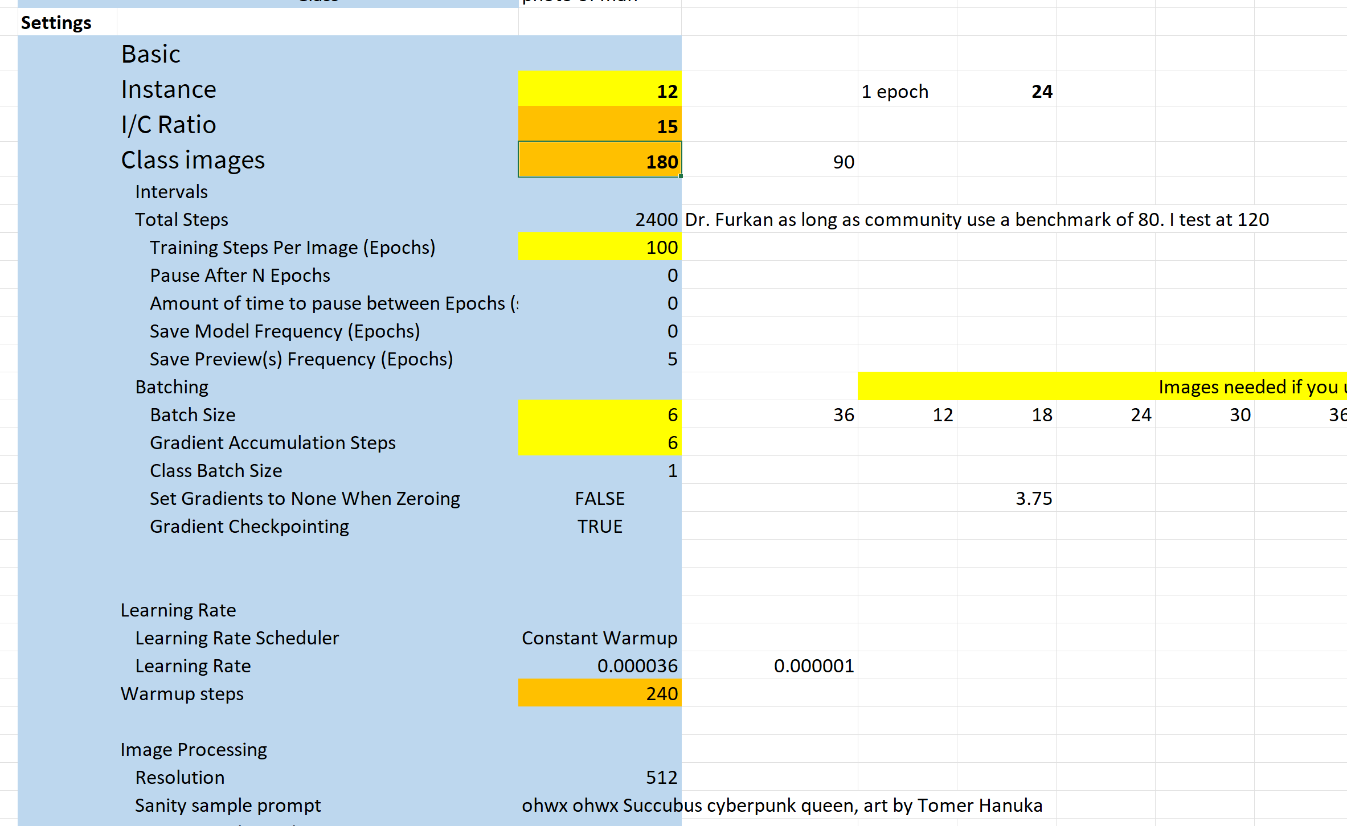Select the Batch Size value cell

pyautogui.click(x=599, y=414)
